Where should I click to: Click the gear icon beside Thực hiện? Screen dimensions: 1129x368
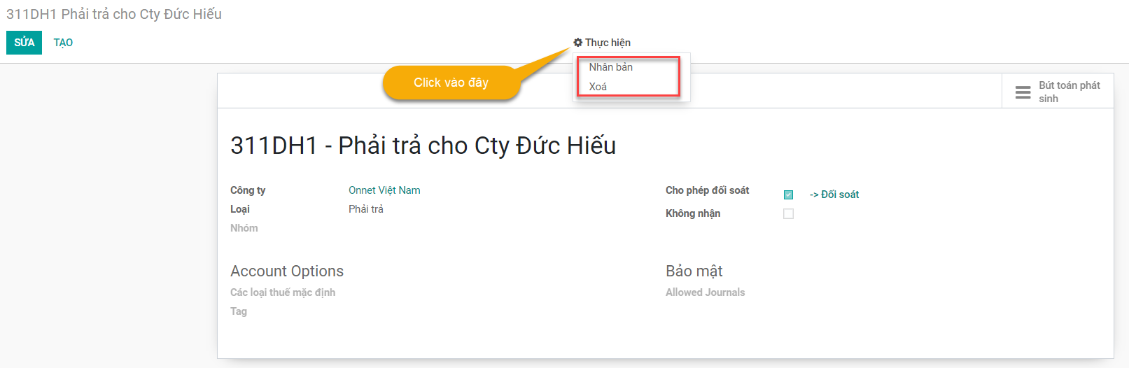tap(577, 43)
